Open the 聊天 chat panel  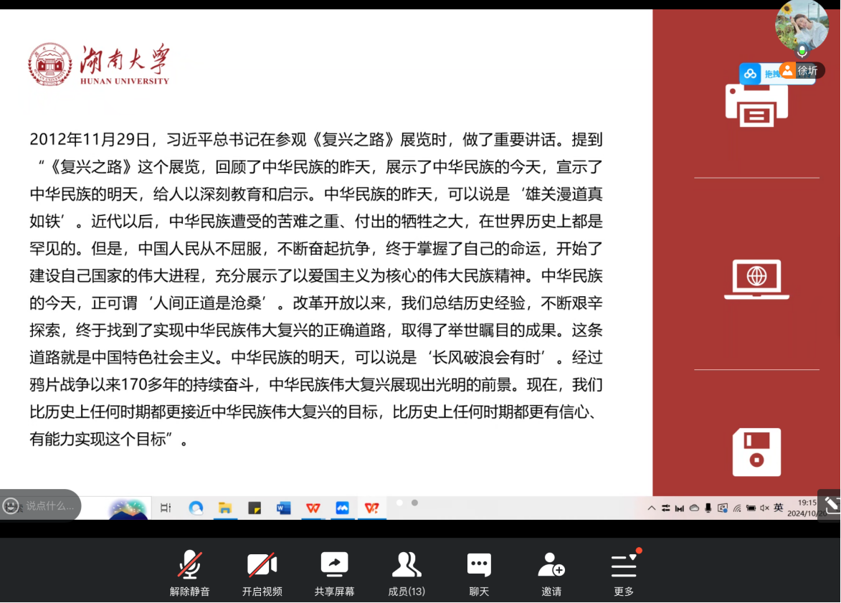(x=479, y=572)
